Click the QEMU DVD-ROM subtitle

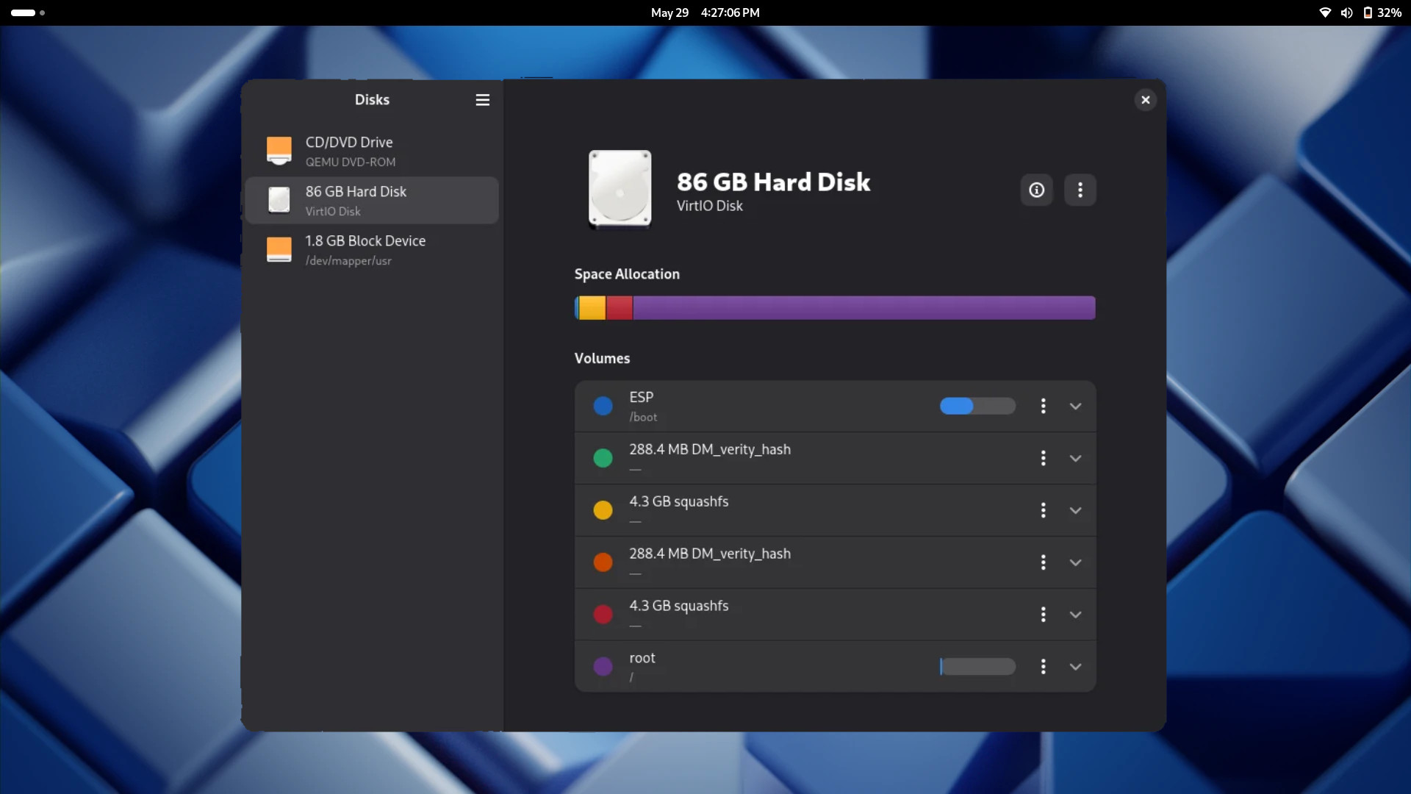(351, 162)
